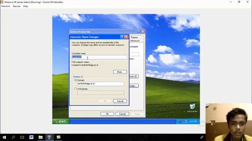Click help icon in Computer Name Changes title bar
The image size is (252, 141).
122,37
